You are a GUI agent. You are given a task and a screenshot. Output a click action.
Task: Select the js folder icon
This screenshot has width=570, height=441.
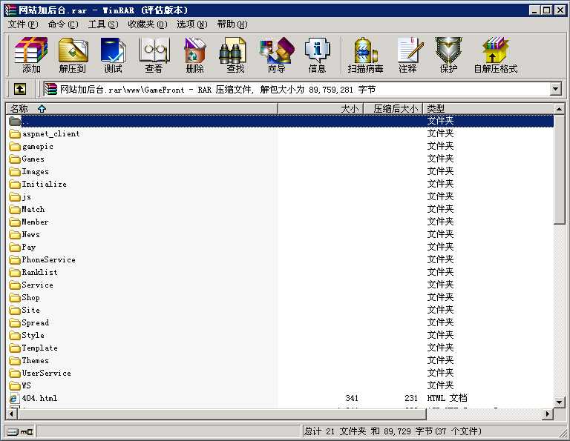(x=15, y=197)
